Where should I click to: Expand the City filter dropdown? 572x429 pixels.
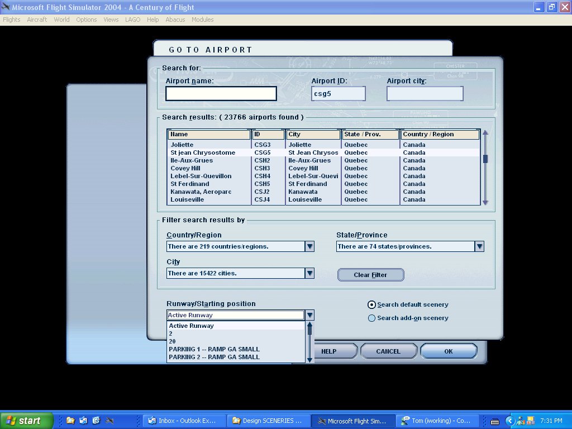309,273
